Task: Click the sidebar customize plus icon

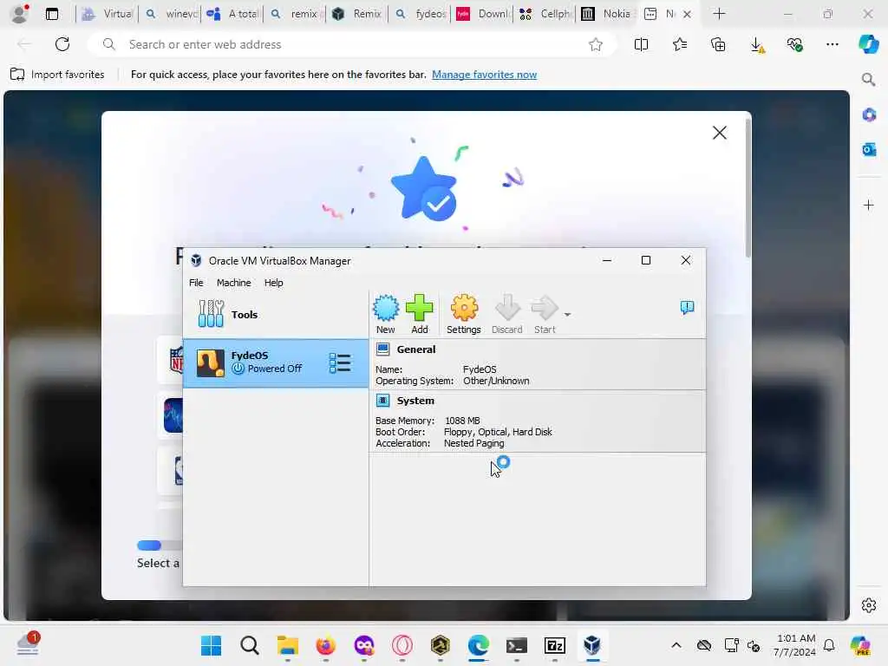Action: point(869,205)
